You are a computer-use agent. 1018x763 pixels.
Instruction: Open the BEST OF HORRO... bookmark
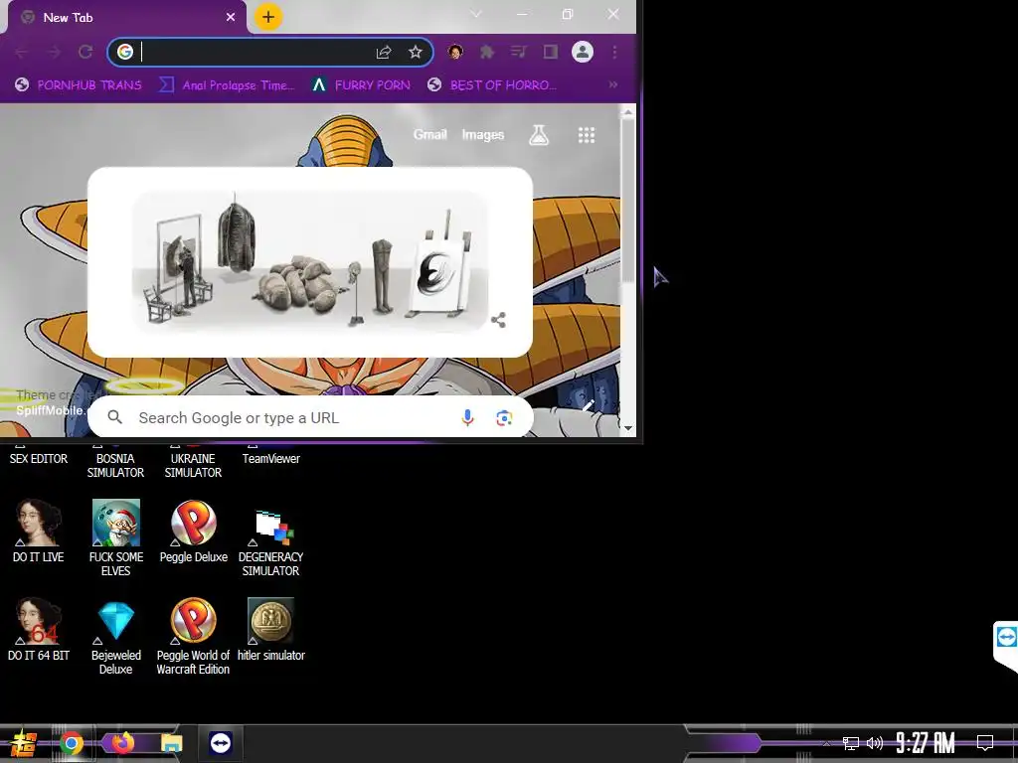492,85
